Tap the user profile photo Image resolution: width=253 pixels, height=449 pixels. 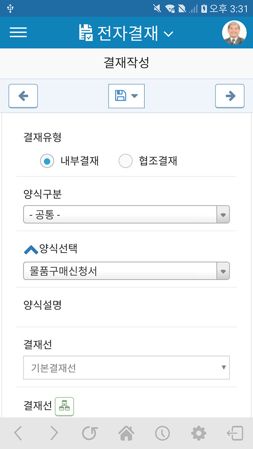[234, 33]
